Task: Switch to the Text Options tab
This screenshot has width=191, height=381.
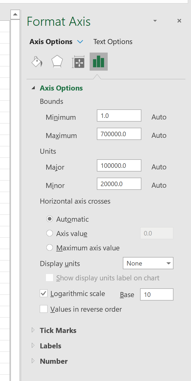Action: click(x=113, y=42)
